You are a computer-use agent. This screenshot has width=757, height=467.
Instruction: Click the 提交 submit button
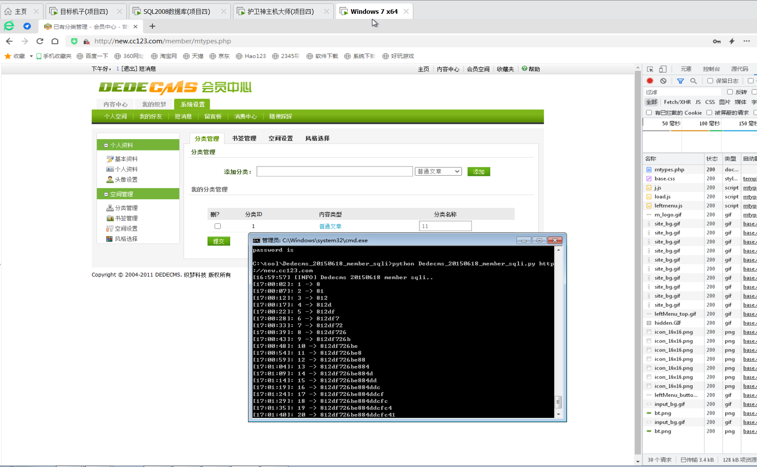click(x=219, y=241)
